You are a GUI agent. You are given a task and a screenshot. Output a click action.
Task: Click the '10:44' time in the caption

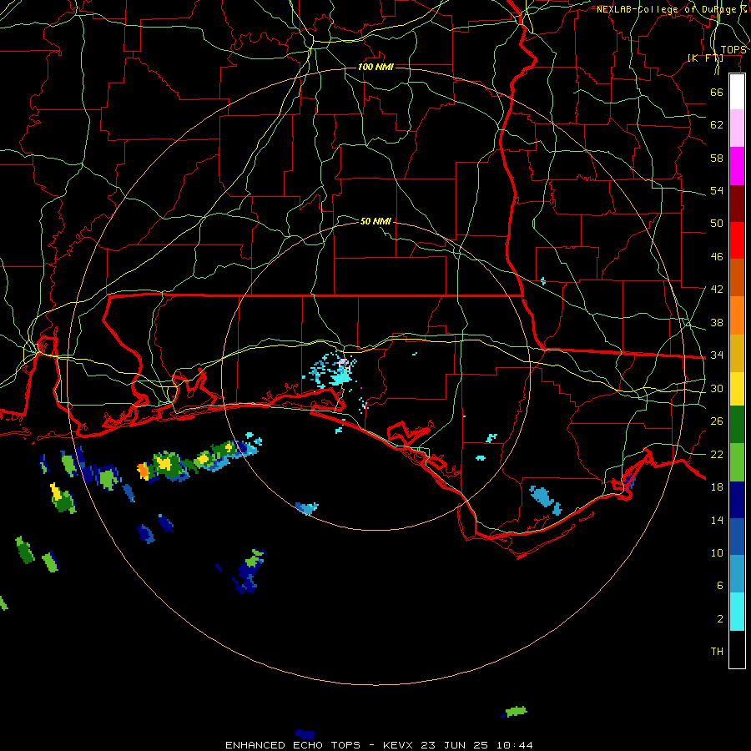pyautogui.click(x=514, y=745)
